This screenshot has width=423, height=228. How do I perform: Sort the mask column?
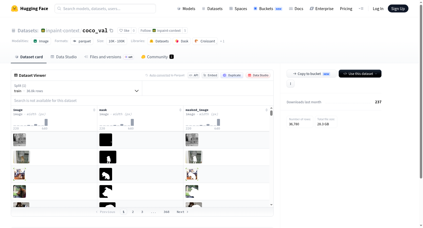tap(180, 110)
